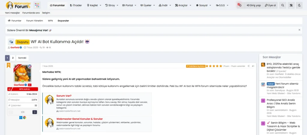
Task: Open avatar beside Profesyonel SEO Analiz thread
Action: coord(263,101)
